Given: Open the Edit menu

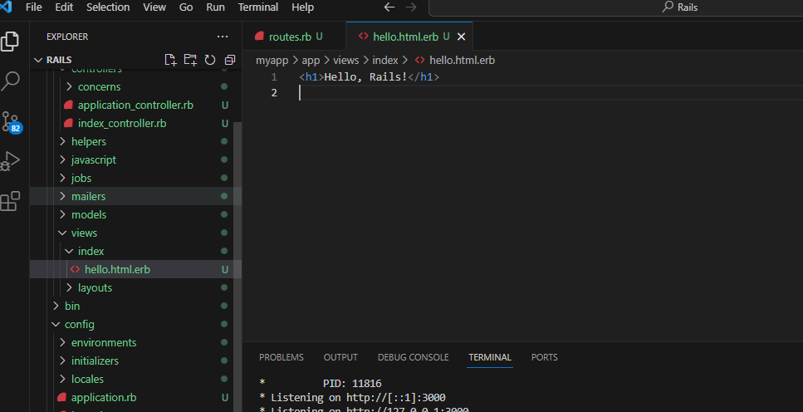Looking at the screenshot, I should click(x=64, y=7).
